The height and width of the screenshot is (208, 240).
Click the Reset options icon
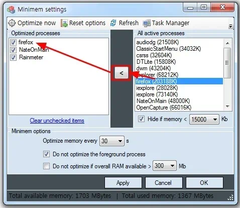pyautogui.click(x=64, y=23)
